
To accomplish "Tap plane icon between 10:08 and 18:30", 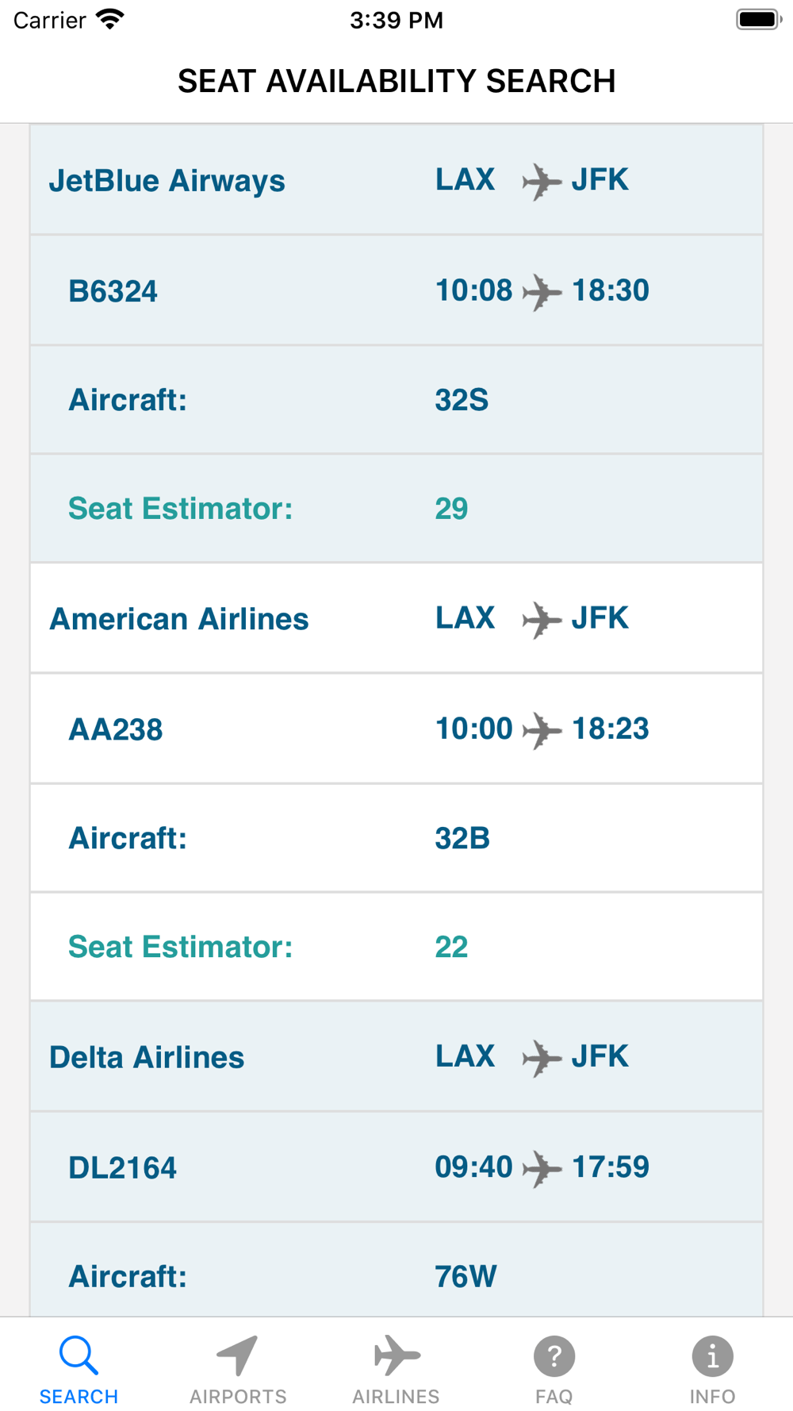I will click(542, 292).
